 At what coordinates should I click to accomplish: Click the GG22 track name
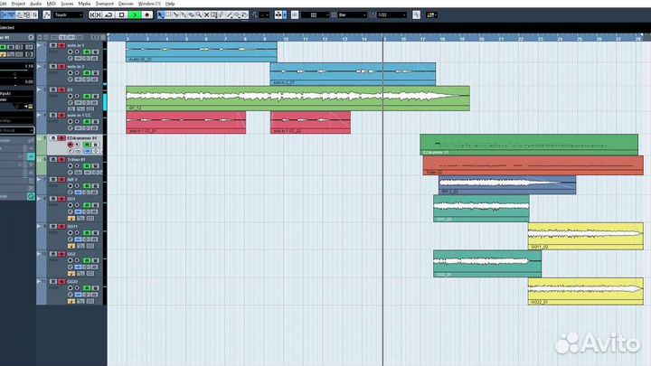click(x=74, y=281)
